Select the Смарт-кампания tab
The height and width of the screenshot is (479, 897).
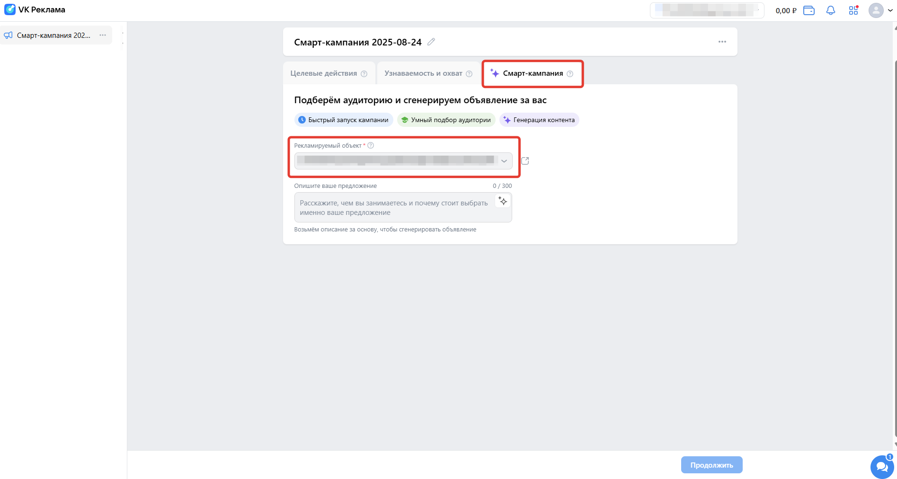[533, 73]
